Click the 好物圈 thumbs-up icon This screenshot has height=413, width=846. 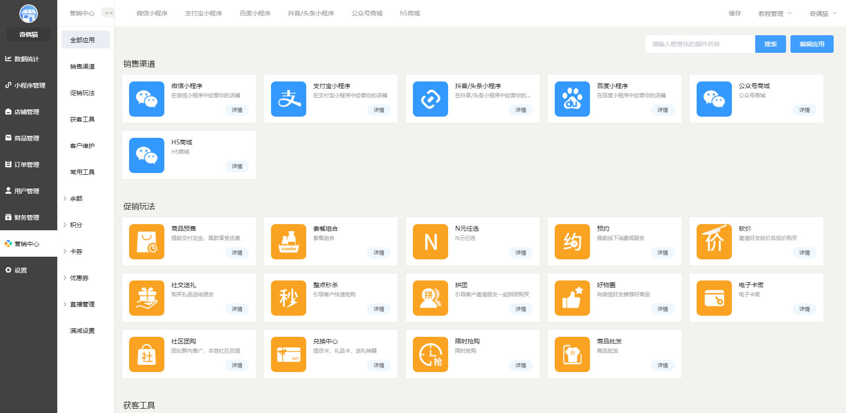pyautogui.click(x=572, y=298)
